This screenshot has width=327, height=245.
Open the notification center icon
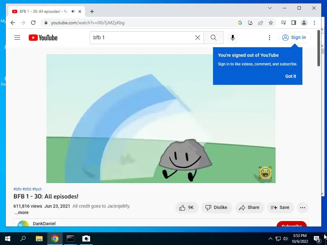coord(317,239)
